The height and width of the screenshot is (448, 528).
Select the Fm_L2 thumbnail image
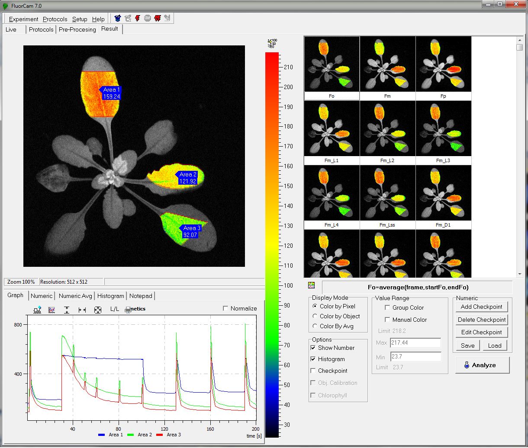tap(387, 129)
